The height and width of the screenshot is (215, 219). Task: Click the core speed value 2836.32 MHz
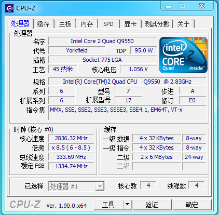point(71,138)
